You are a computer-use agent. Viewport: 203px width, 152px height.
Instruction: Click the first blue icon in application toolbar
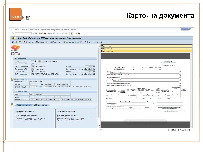coord(13,42)
